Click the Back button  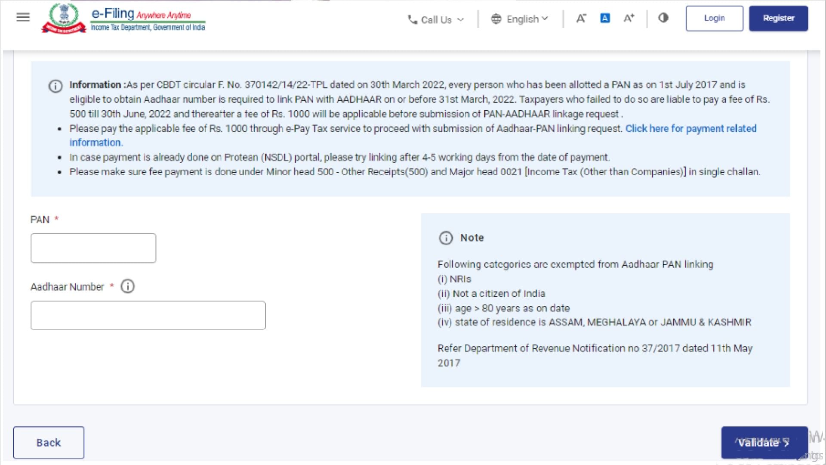pos(48,442)
